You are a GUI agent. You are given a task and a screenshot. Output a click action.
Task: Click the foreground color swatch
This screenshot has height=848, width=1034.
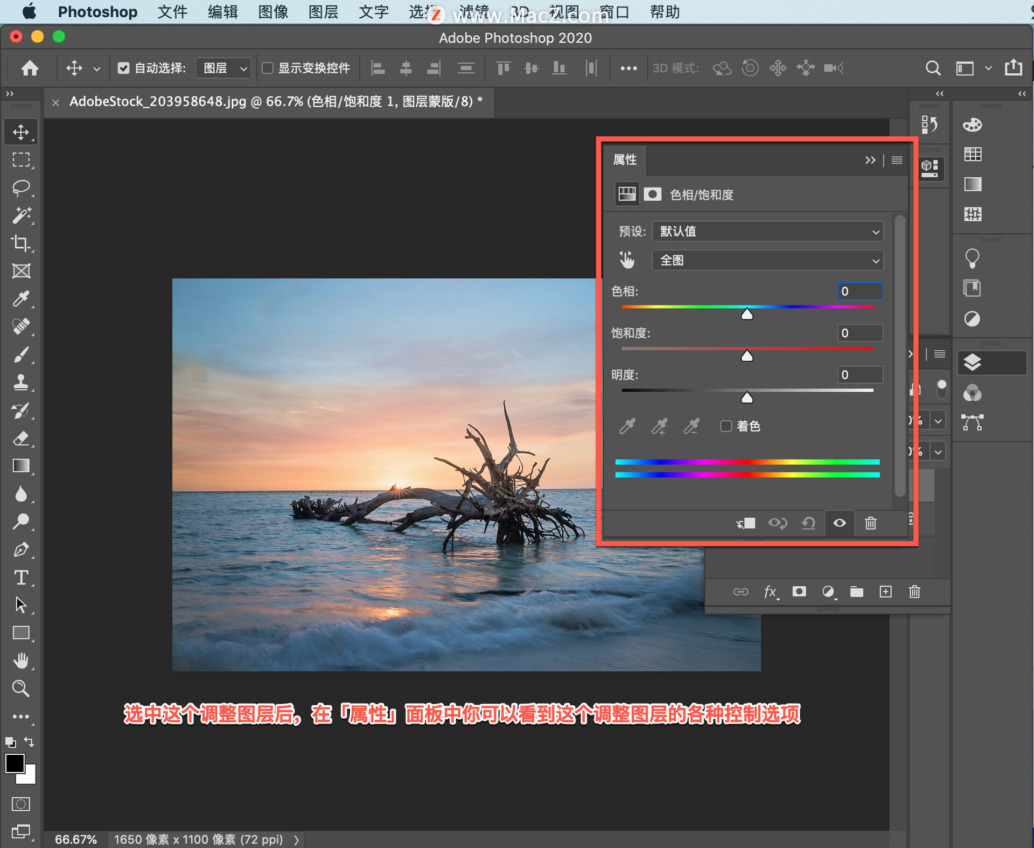[x=15, y=763]
